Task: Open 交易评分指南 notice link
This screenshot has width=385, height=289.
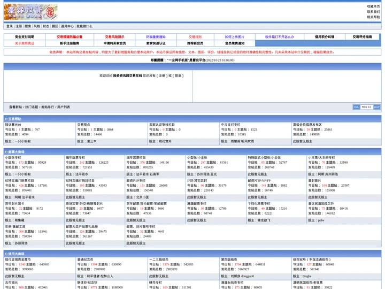Action: (x=362, y=37)
